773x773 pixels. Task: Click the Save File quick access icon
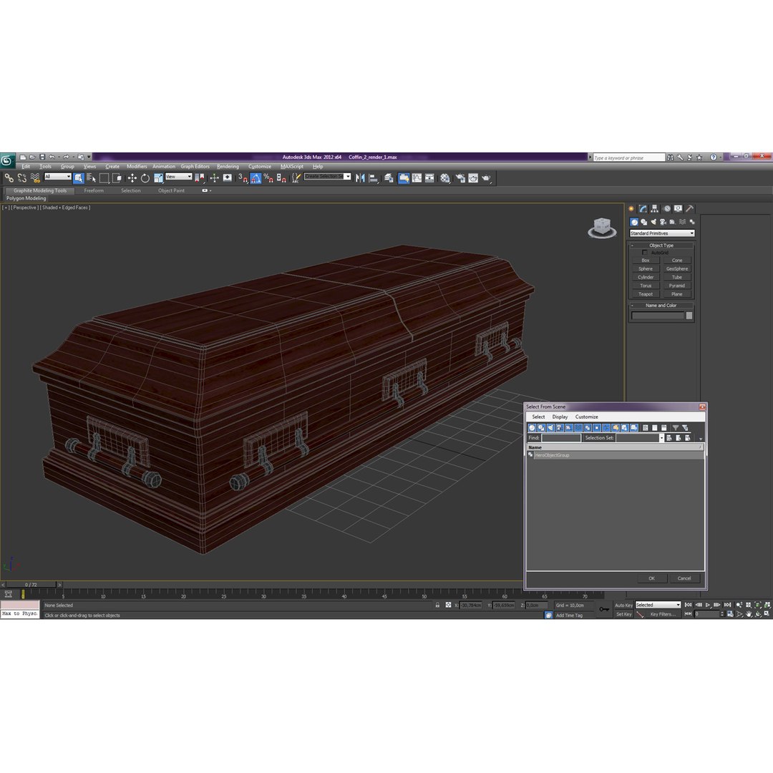[42, 157]
